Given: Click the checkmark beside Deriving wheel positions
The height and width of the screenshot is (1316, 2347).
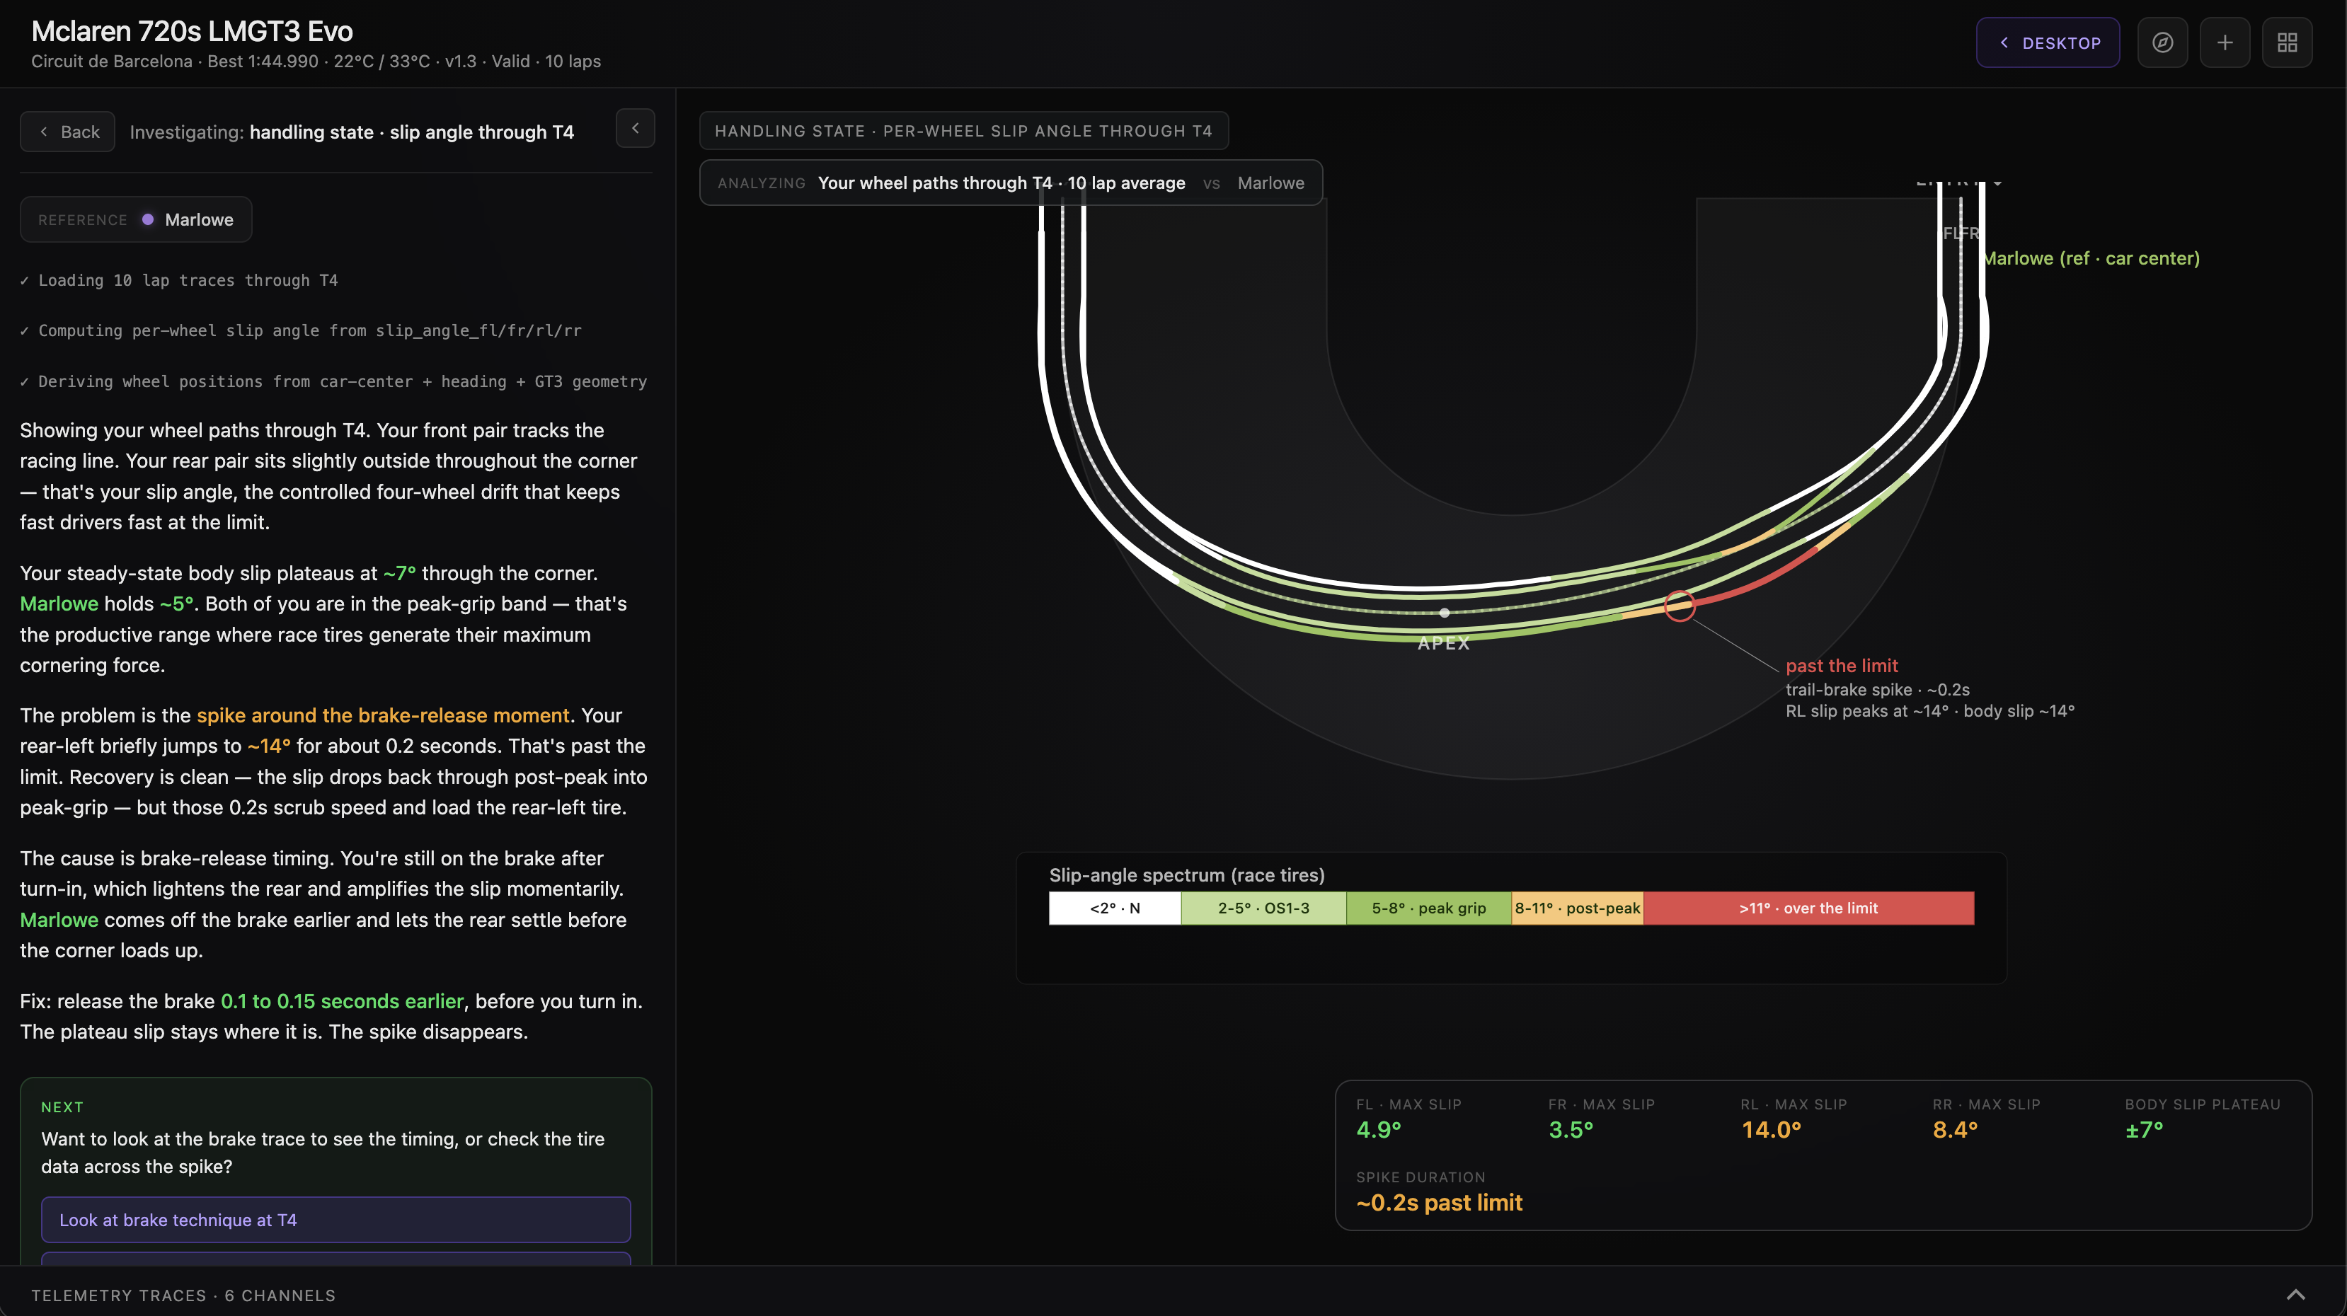Looking at the screenshot, I should [x=25, y=381].
